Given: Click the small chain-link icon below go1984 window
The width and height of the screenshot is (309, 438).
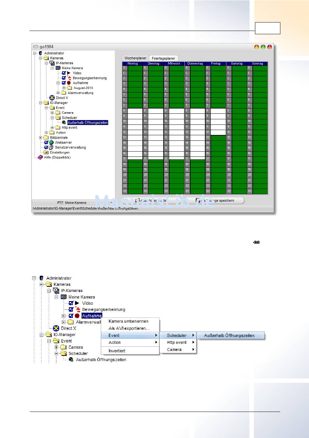Looking at the screenshot, I should pos(256,242).
